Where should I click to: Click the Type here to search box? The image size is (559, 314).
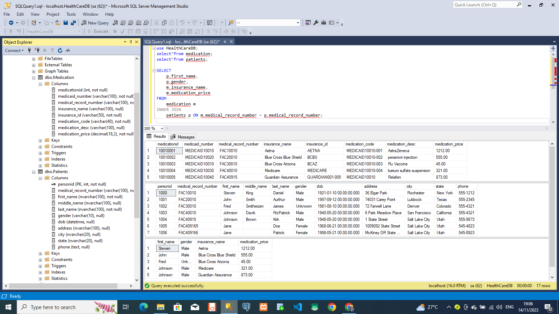67,307
